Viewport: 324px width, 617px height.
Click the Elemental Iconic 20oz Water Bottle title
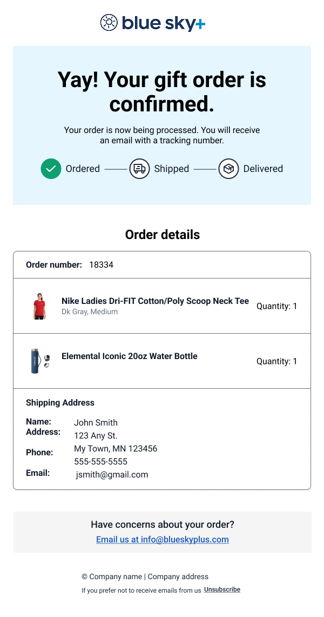click(x=129, y=356)
